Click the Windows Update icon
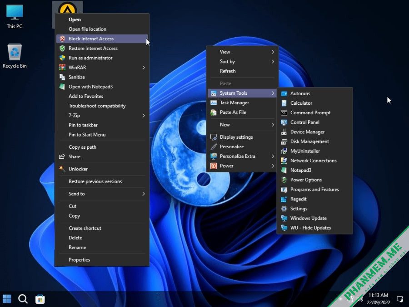 click(284, 218)
